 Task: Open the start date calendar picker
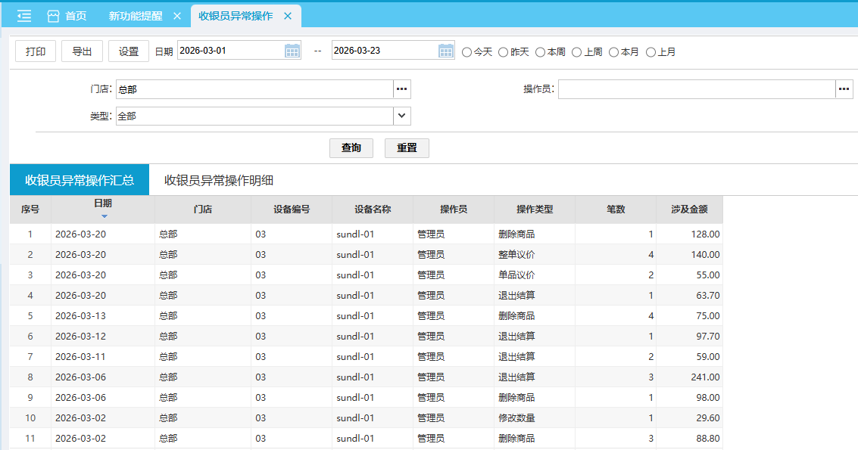click(x=292, y=51)
